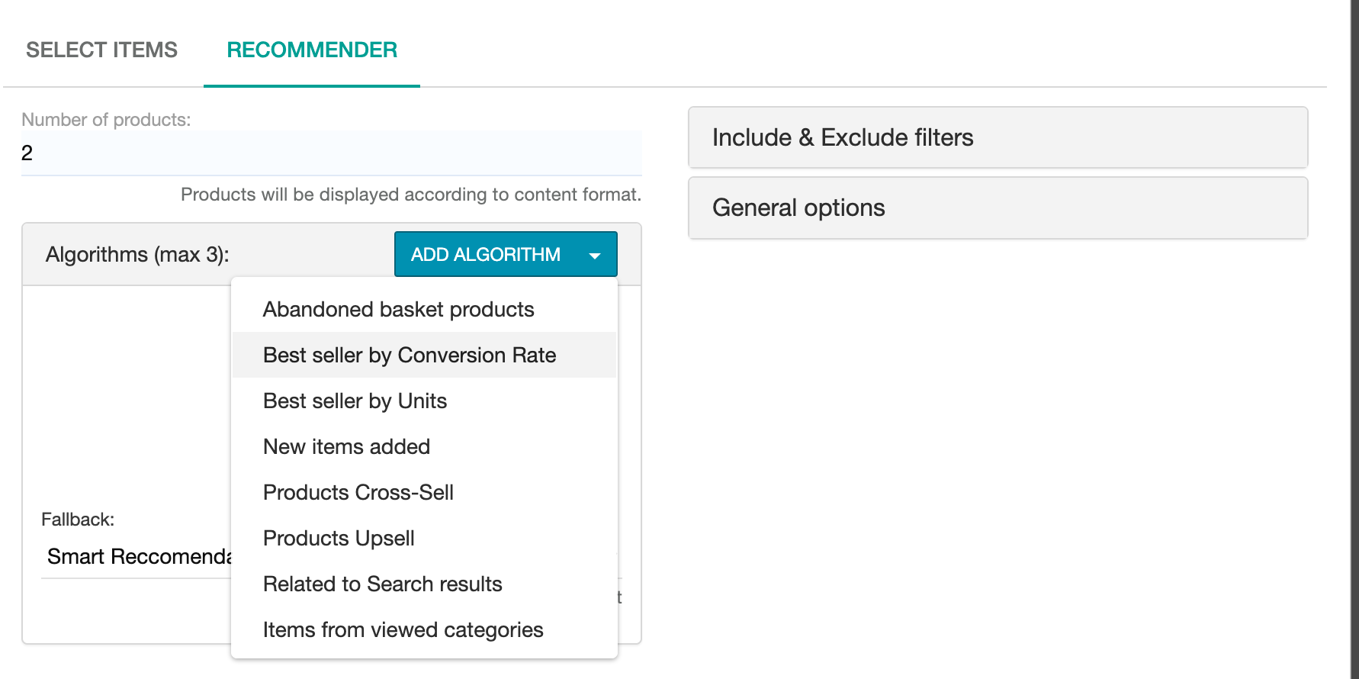Click the dropdown arrow on ADD ALGORITHM button
The width and height of the screenshot is (1359, 679).
point(596,254)
